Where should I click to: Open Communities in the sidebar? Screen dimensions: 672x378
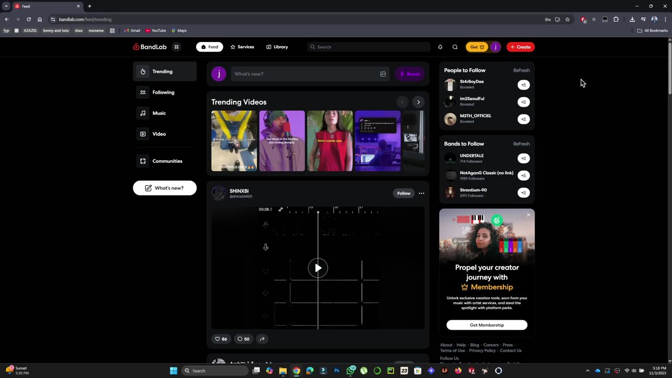[x=165, y=161]
